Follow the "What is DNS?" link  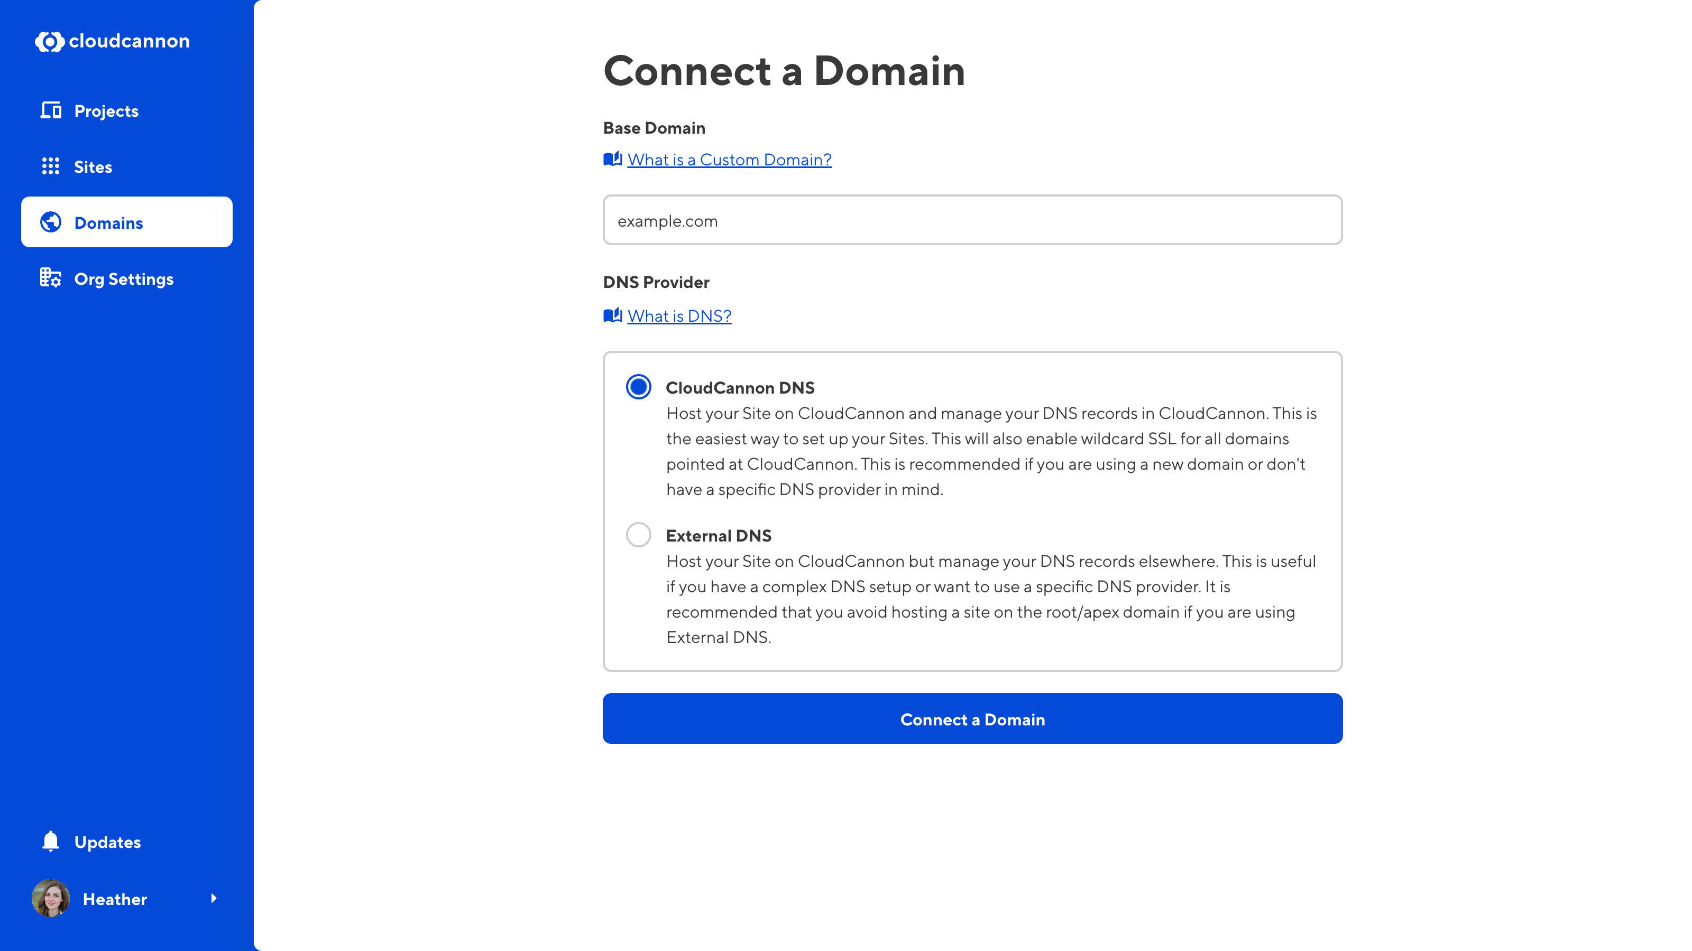pos(679,316)
